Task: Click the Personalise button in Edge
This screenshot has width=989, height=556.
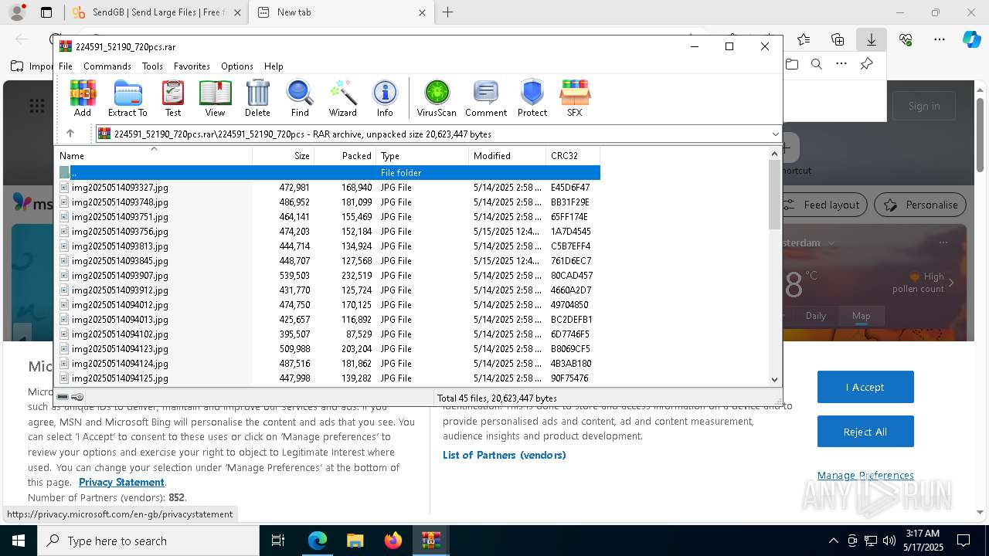Action: tap(920, 205)
